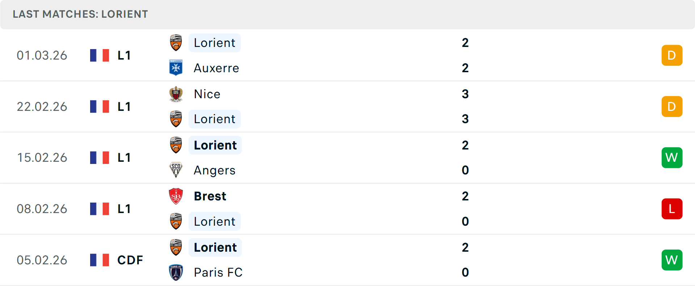Toggle the L badge for the Brest defeat
The image size is (695, 286).
(x=672, y=209)
